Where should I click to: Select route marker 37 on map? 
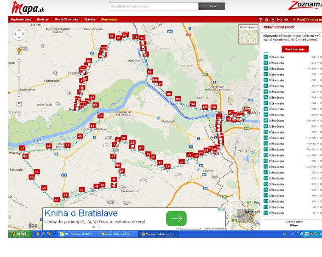pos(141,148)
